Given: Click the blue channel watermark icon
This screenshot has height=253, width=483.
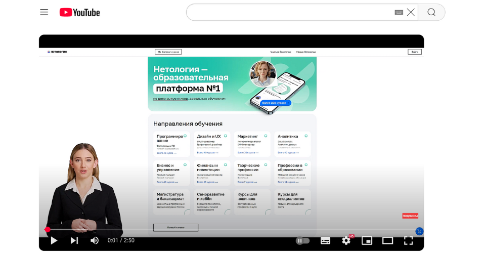Looking at the screenshot, I should (x=419, y=231).
